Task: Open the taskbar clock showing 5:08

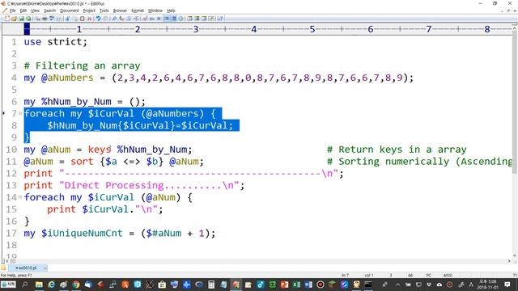Action: pos(487,285)
